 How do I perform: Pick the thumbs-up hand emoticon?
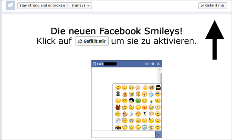pos(138,87)
